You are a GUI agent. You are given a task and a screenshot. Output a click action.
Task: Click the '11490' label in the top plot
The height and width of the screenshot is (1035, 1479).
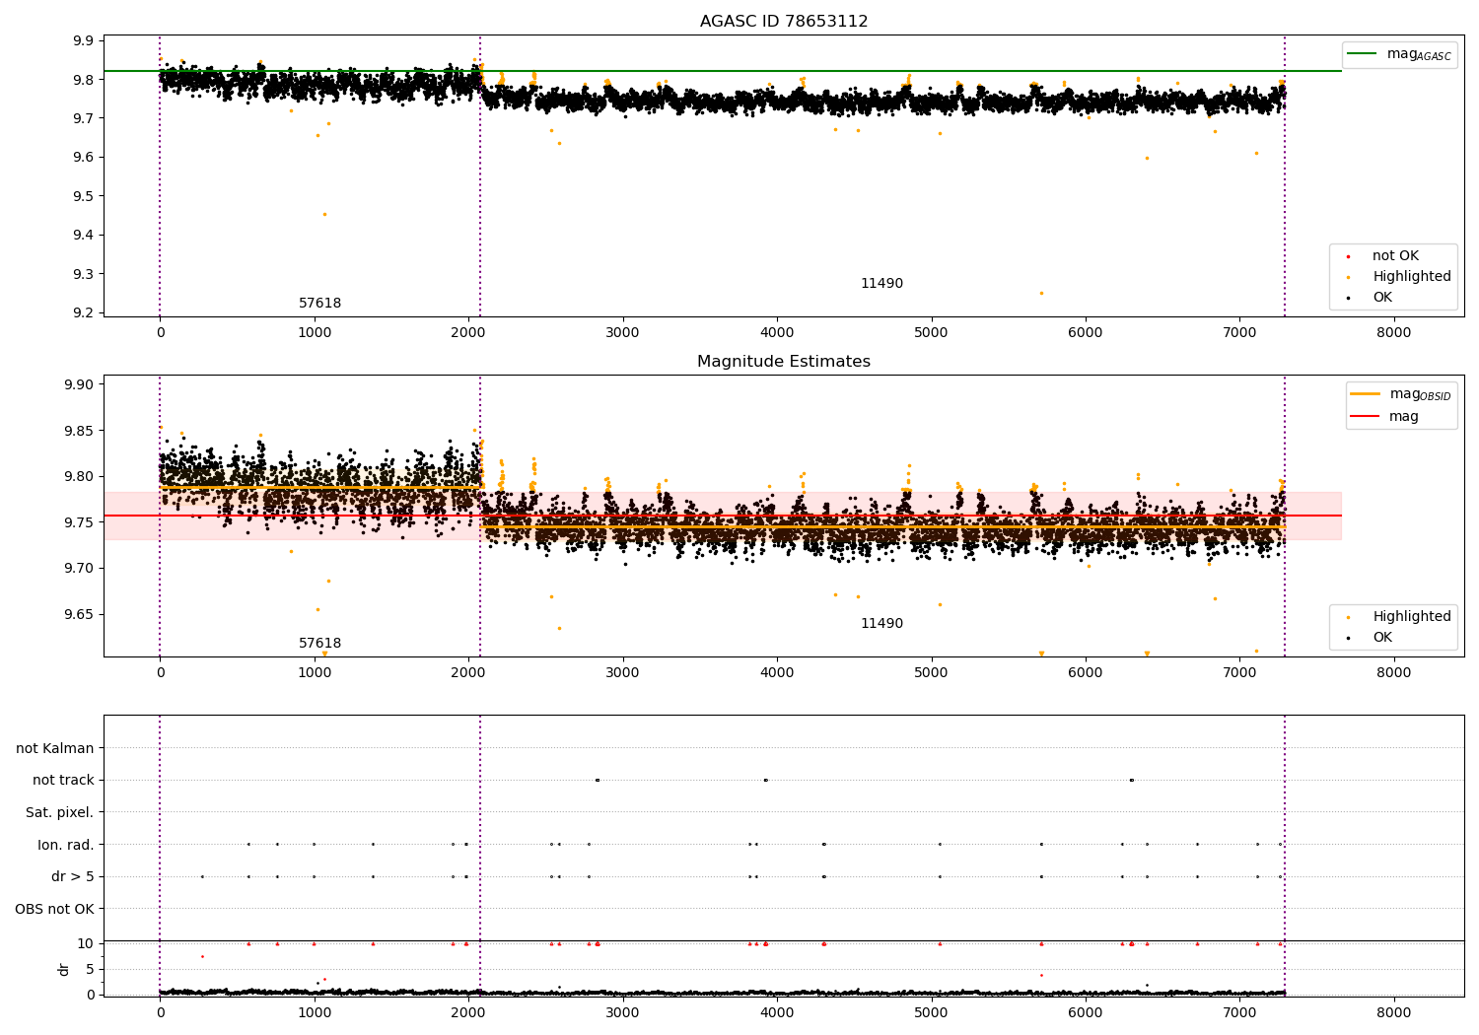pyautogui.click(x=881, y=284)
